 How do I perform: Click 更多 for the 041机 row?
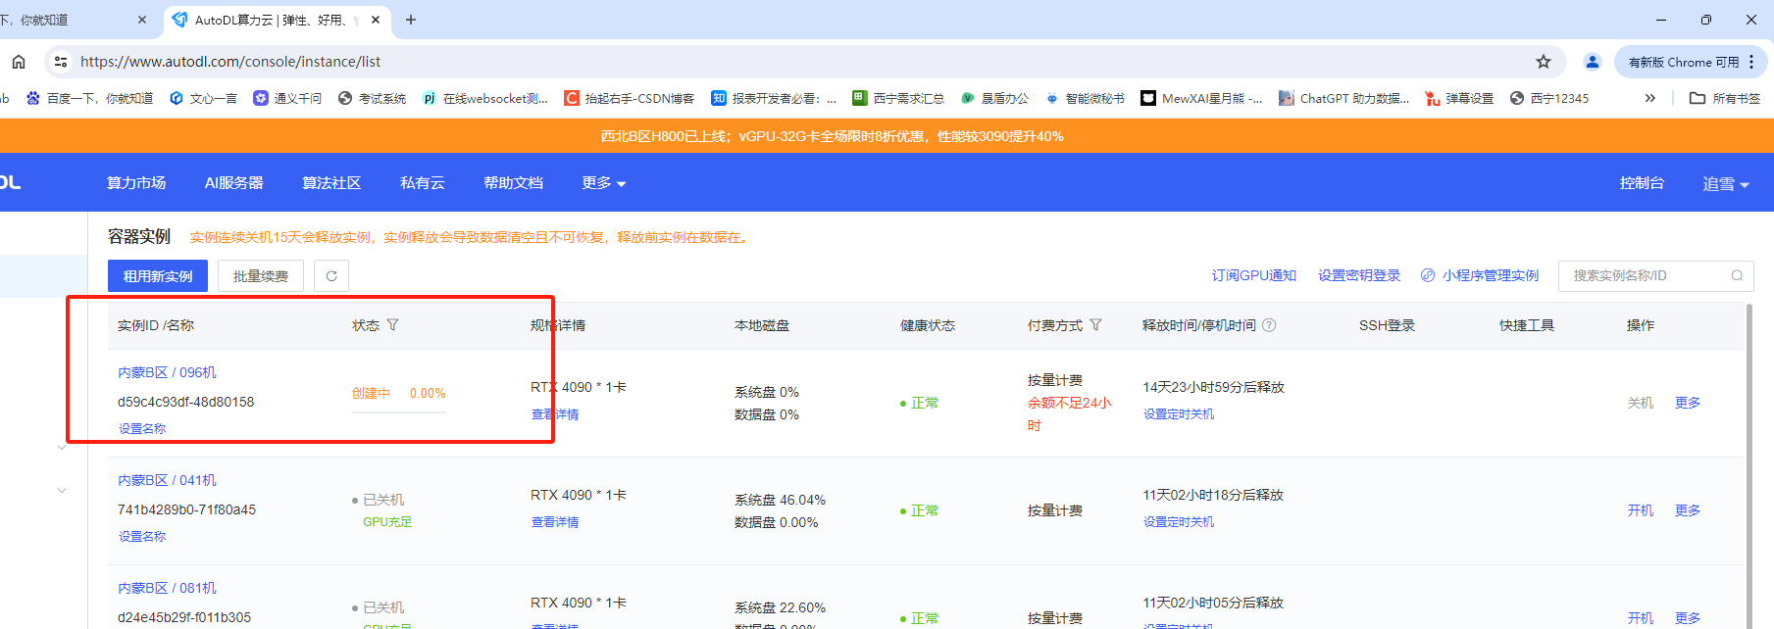point(1688,510)
